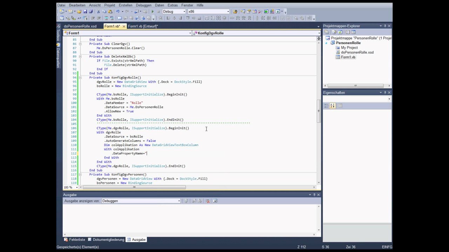Close the Form1.vb* tab
Viewport: 449px width, 252px height.
(x=124, y=26)
